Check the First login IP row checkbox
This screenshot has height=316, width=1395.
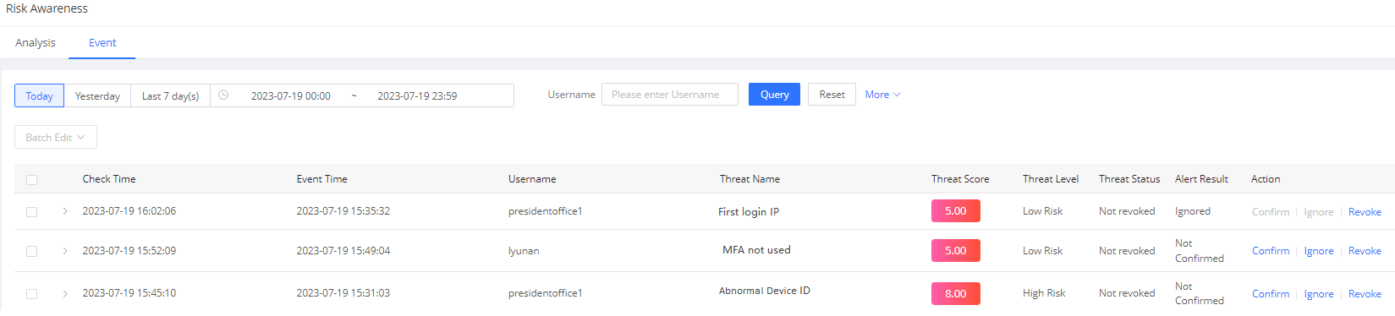pos(32,212)
